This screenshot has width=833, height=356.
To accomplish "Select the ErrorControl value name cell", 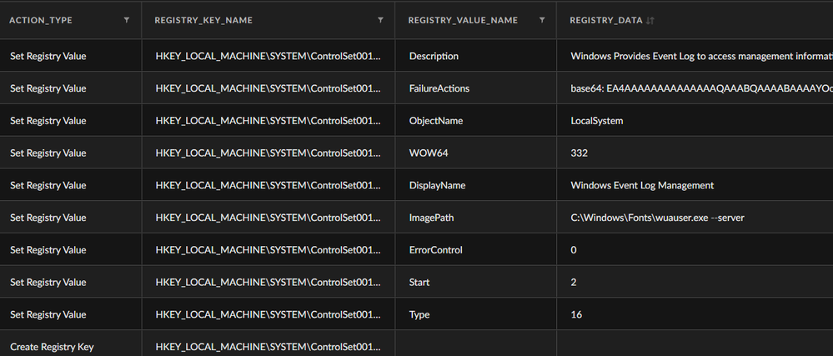I will (x=435, y=250).
